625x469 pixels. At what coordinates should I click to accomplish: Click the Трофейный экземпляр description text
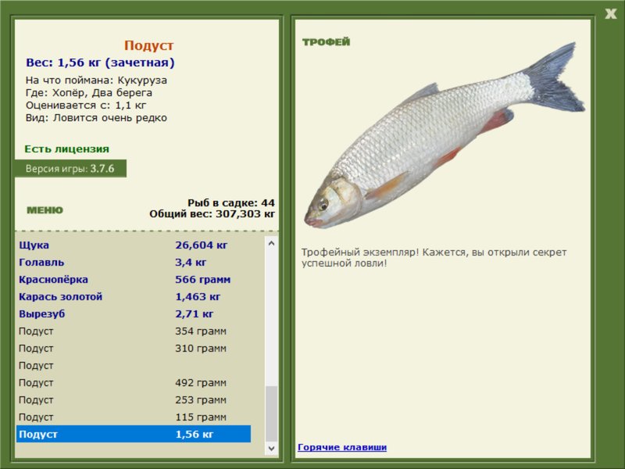[x=434, y=258]
